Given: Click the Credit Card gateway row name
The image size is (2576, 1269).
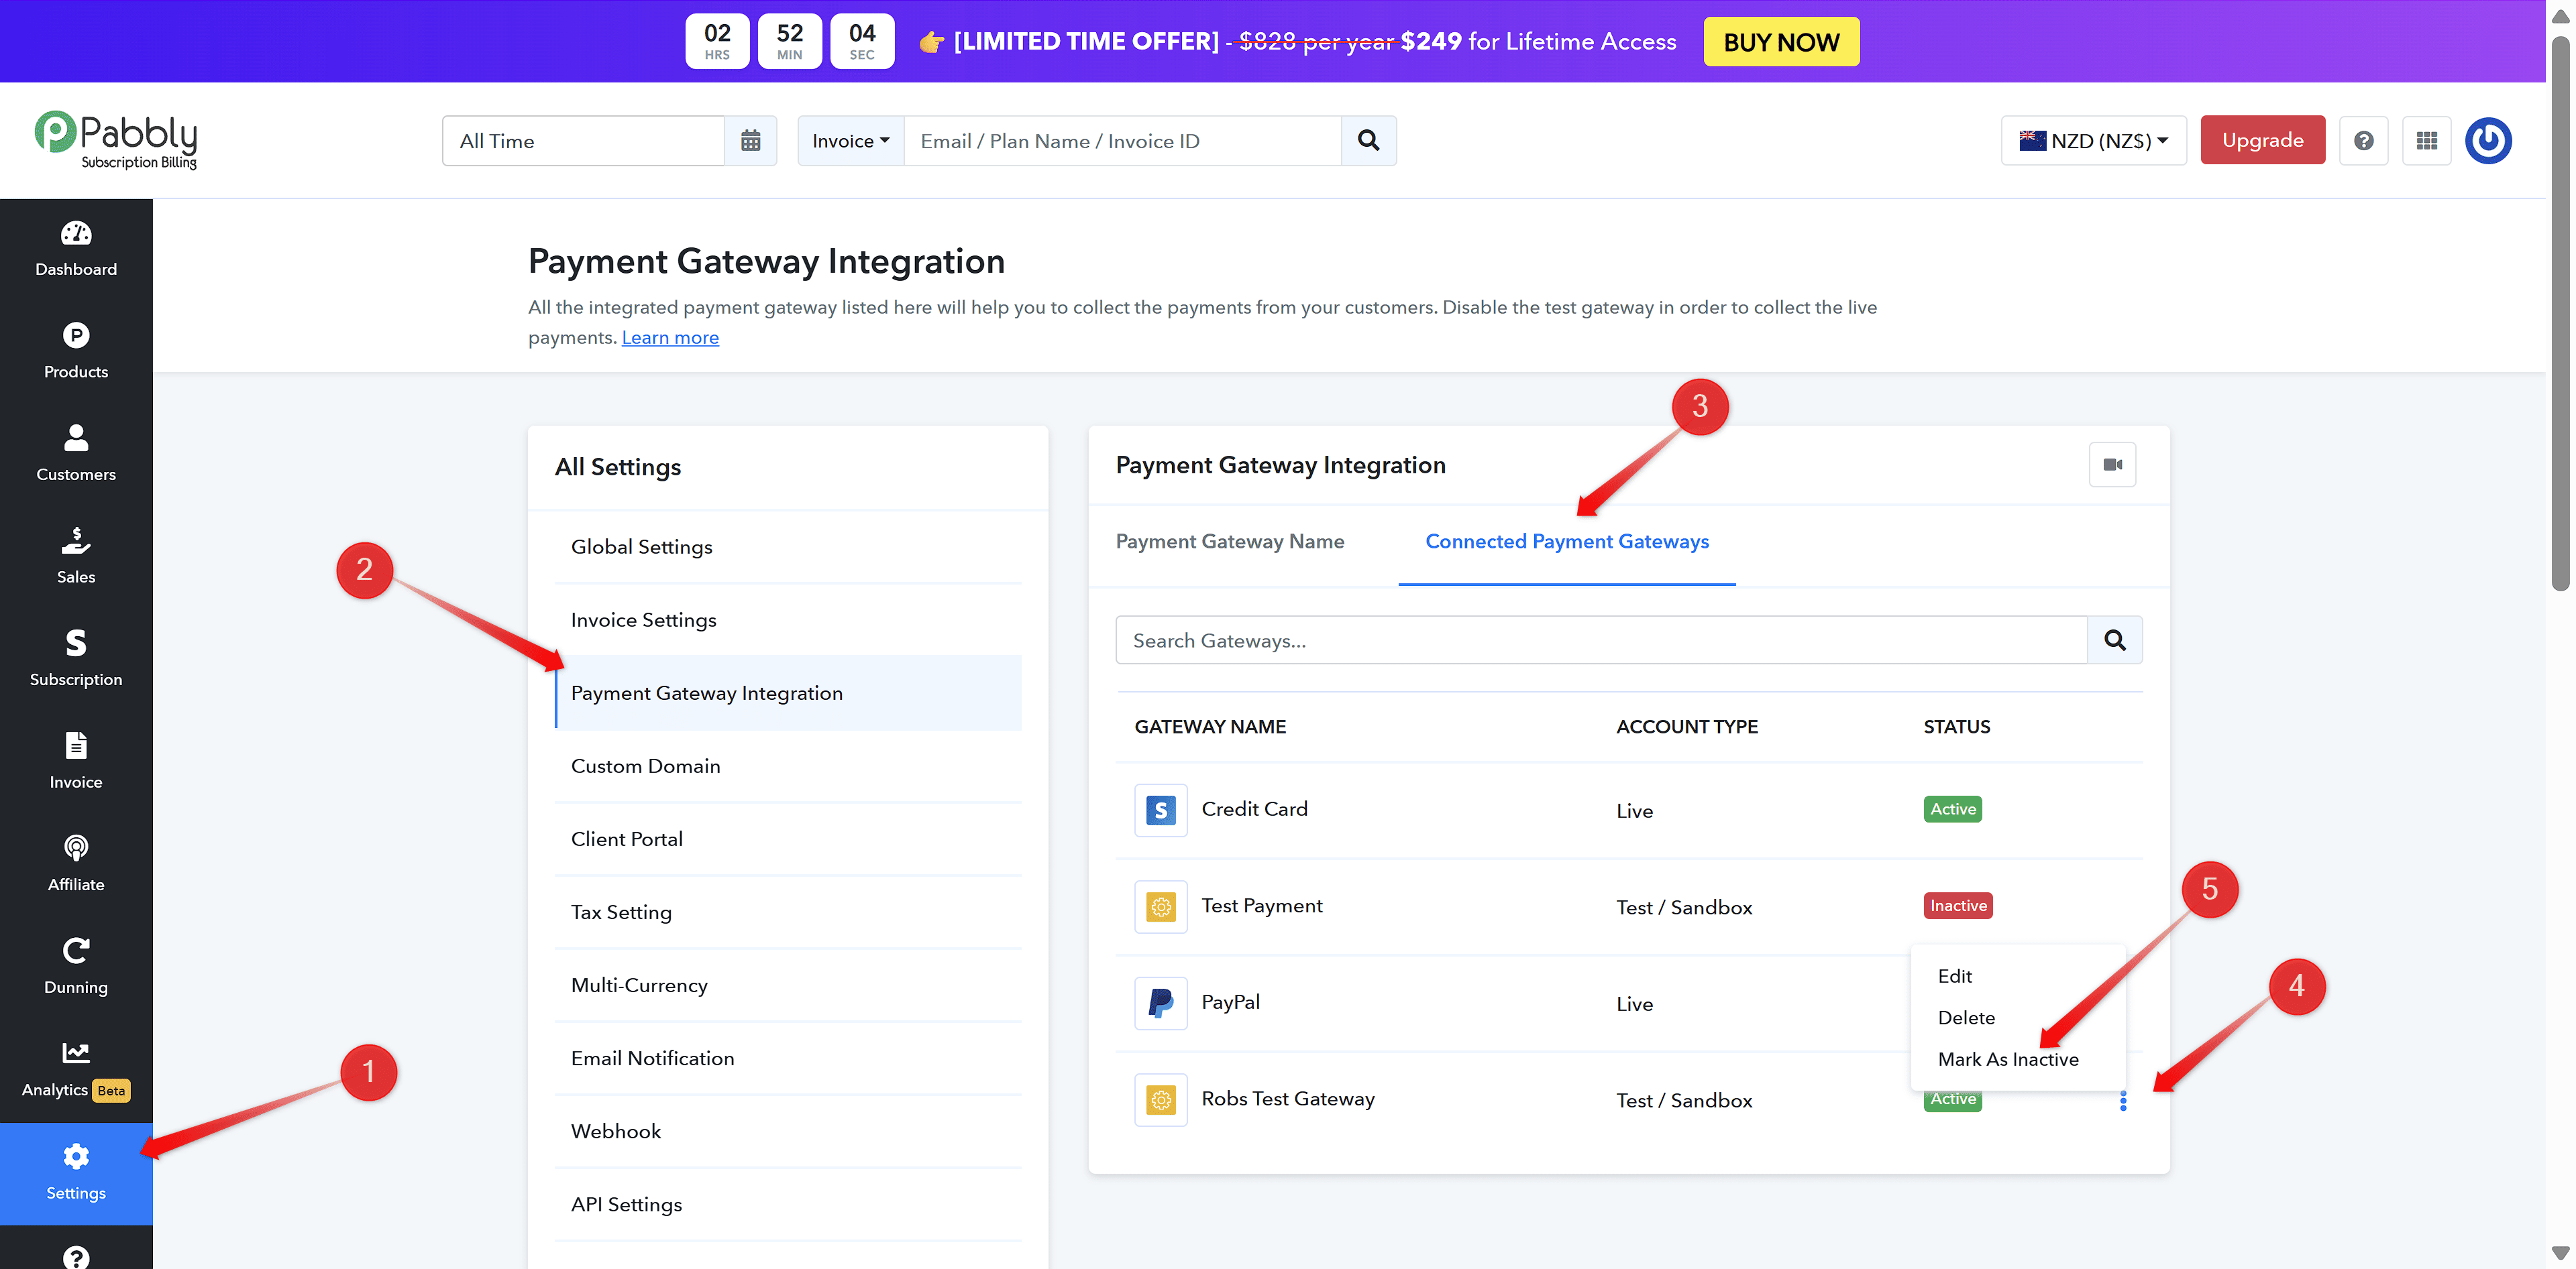Looking at the screenshot, I should coord(1254,809).
